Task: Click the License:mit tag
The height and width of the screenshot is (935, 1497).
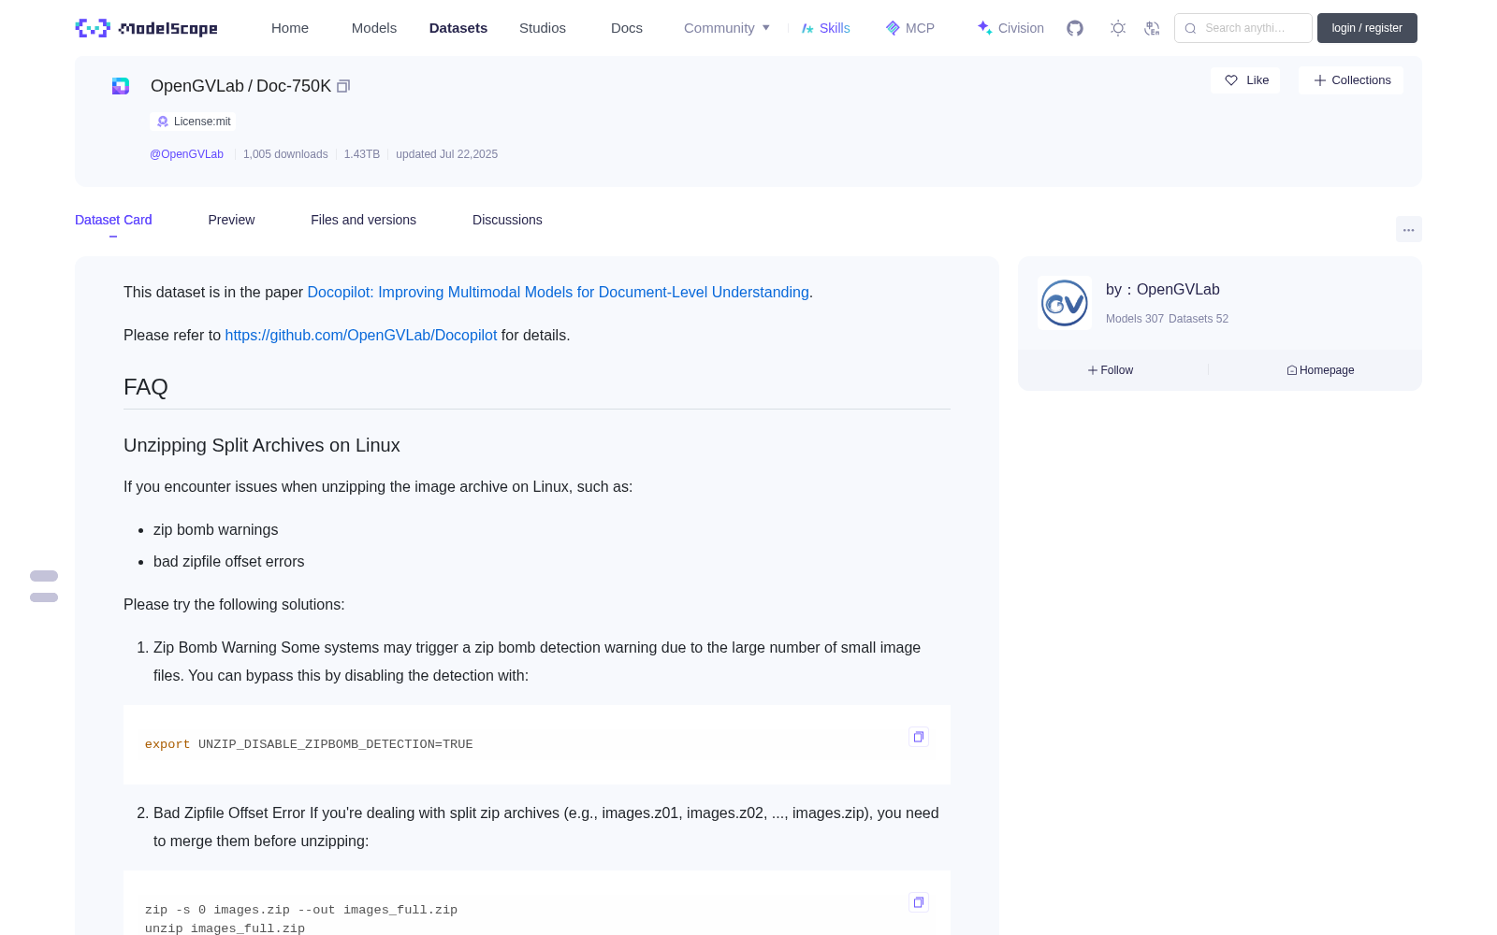Action: click(x=193, y=122)
